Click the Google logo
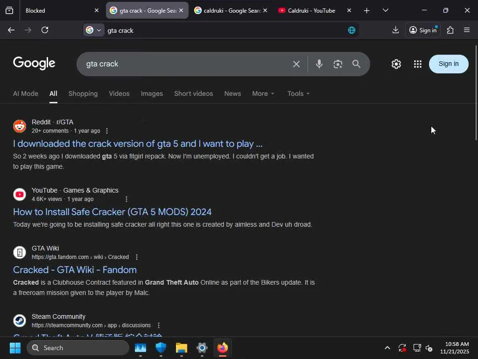This screenshot has width=478, height=359. point(34,63)
